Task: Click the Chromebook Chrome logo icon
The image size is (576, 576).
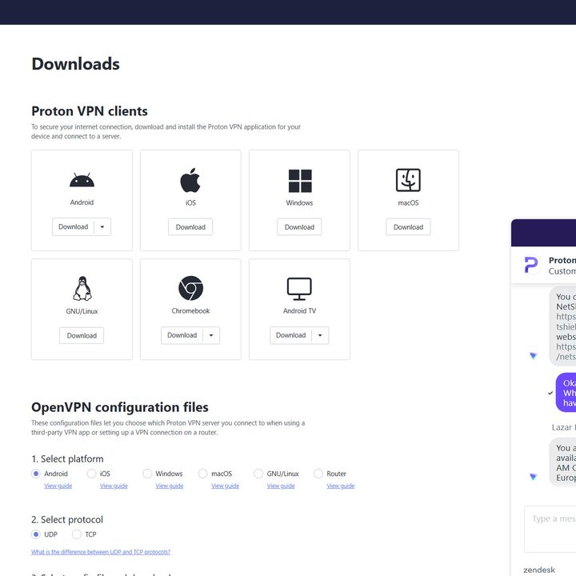Action: click(190, 288)
